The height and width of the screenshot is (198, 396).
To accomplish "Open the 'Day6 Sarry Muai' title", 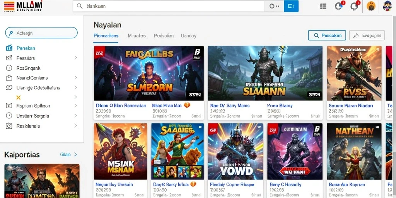I will [171, 184].
